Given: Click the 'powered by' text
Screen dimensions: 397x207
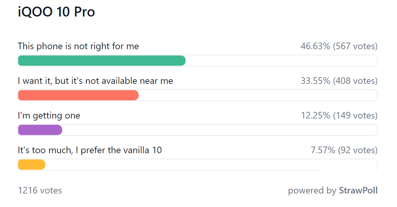Looking at the screenshot, I should point(312,191).
